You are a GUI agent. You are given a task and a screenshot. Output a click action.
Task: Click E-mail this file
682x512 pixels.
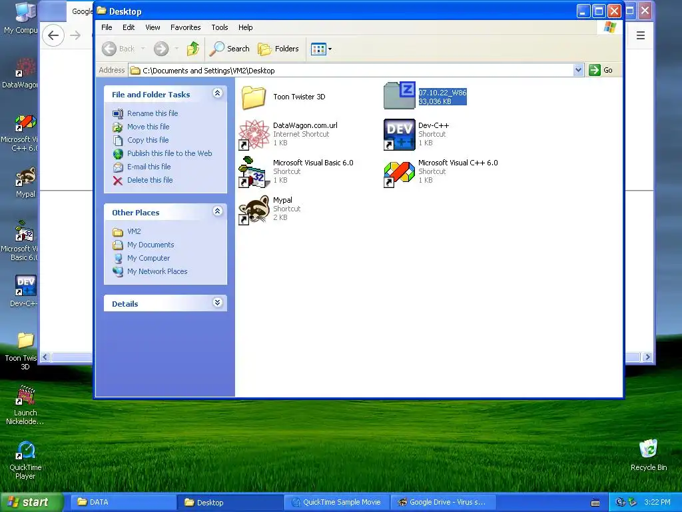tap(149, 167)
